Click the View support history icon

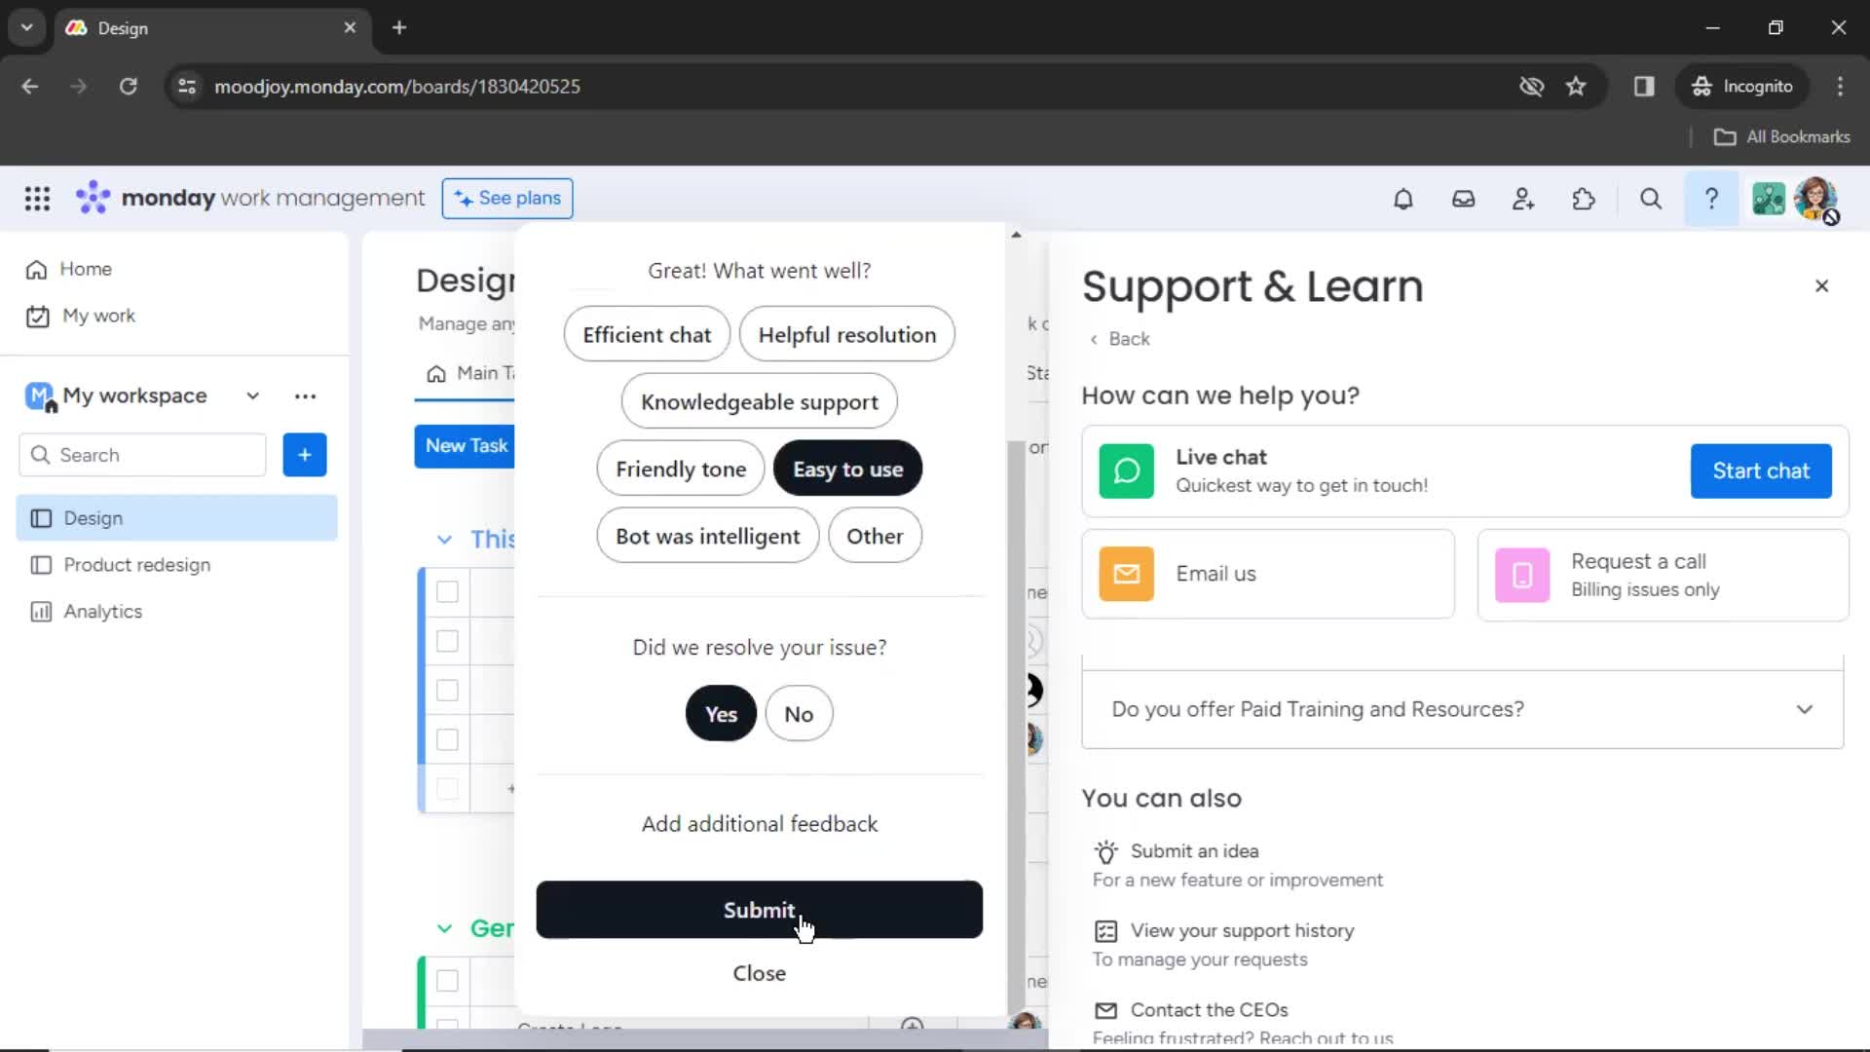click(1105, 930)
